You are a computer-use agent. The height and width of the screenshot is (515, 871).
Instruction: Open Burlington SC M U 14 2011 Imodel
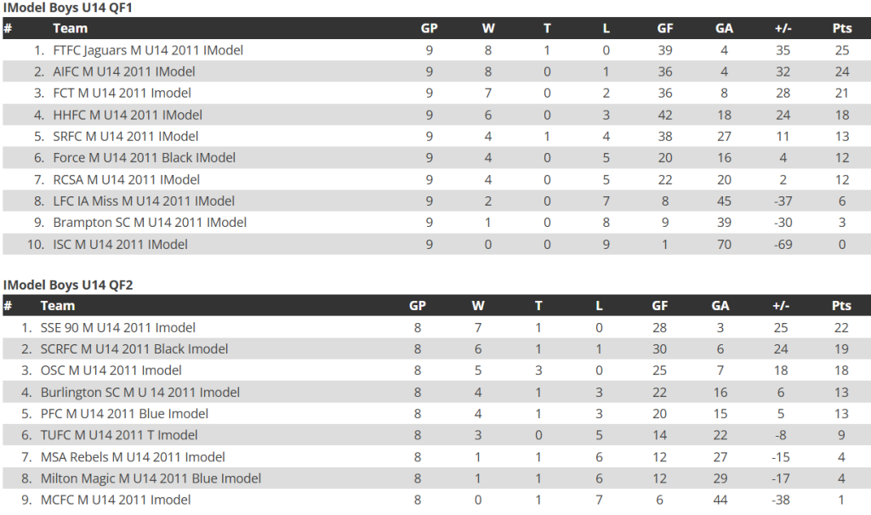point(140,393)
